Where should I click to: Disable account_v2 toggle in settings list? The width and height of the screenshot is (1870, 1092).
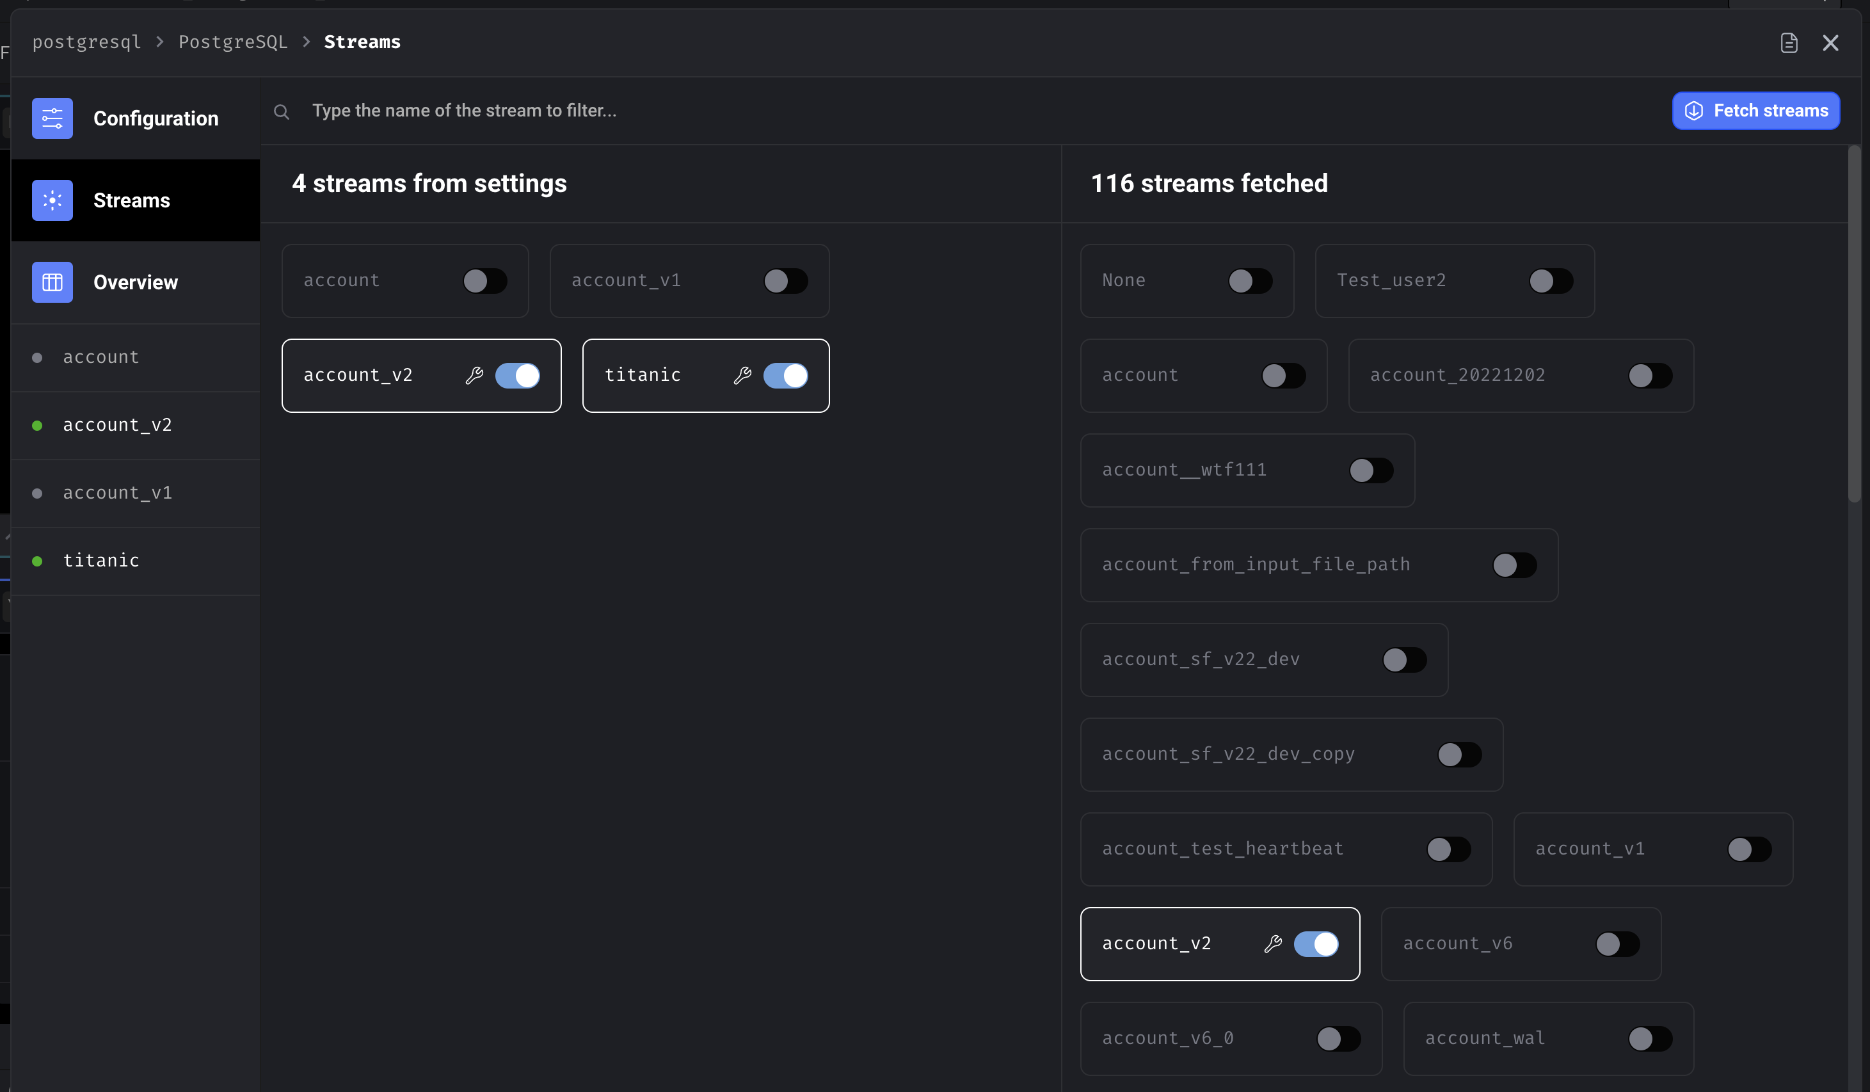pyautogui.click(x=518, y=376)
